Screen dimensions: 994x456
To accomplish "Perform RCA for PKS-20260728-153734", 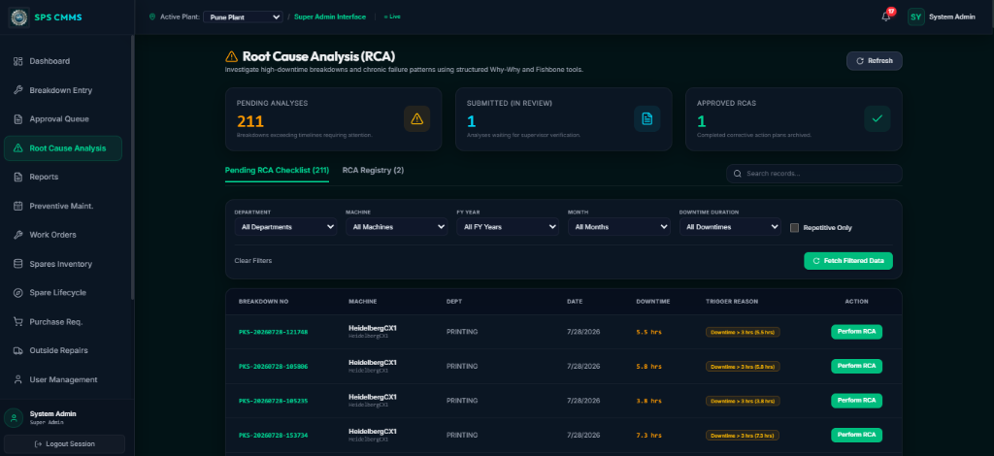I will (856, 435).
